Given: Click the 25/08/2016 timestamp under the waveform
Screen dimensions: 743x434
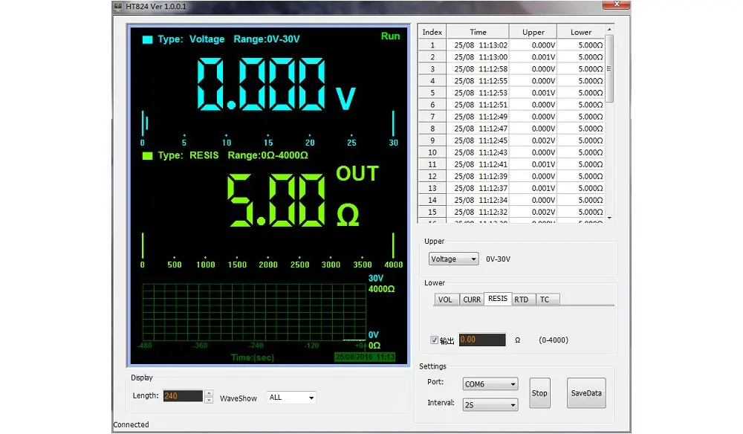Looking at the screenshot, I should (364, 357).
